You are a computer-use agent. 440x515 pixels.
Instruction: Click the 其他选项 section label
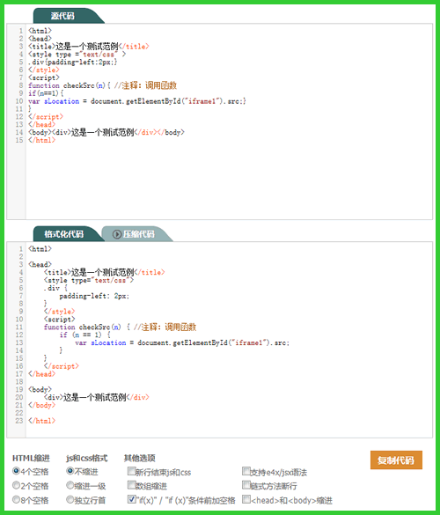[140, 458]
